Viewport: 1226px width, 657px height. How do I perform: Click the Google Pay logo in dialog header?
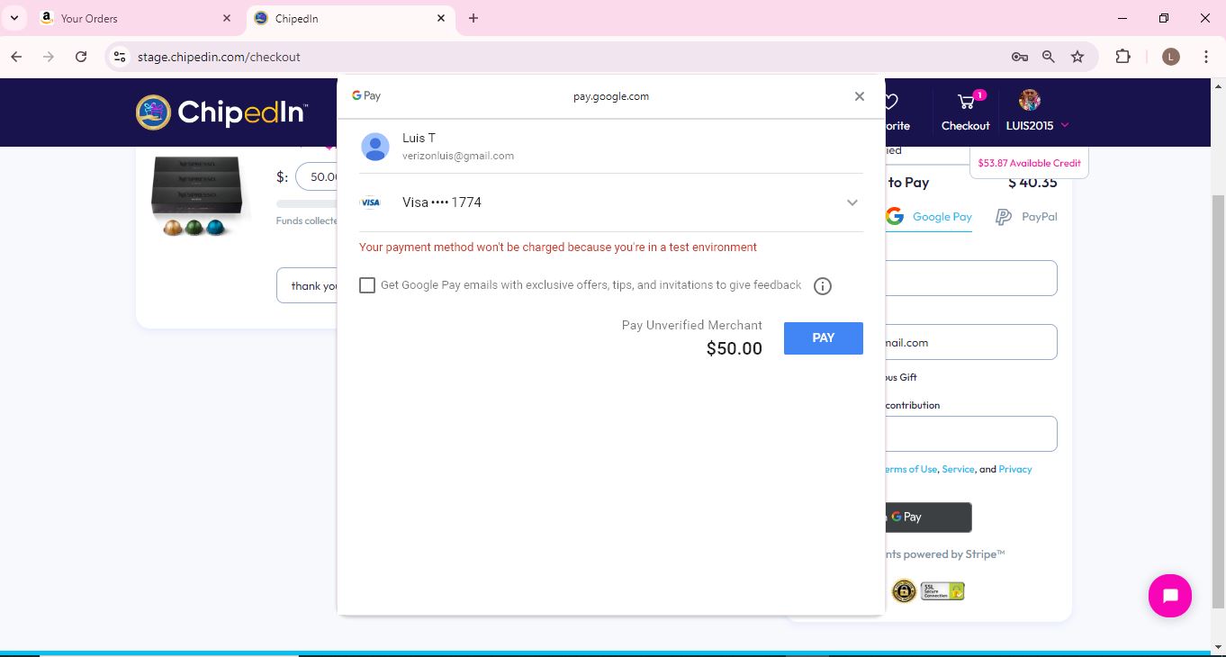click(x=366, y=95)
